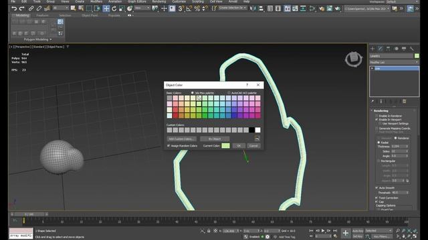Select the AutoCAD ACI palette radio button
This screenshot has height=240, width=428.
(x=229, y=93)
